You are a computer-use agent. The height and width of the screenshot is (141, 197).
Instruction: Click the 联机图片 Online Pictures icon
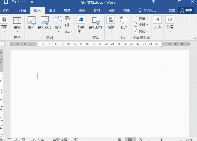(45, 23)
